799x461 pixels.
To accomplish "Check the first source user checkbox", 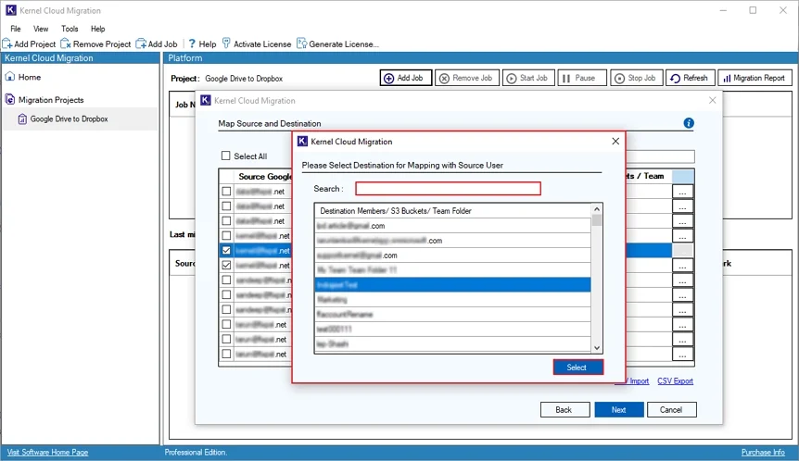I will [226, 192].
